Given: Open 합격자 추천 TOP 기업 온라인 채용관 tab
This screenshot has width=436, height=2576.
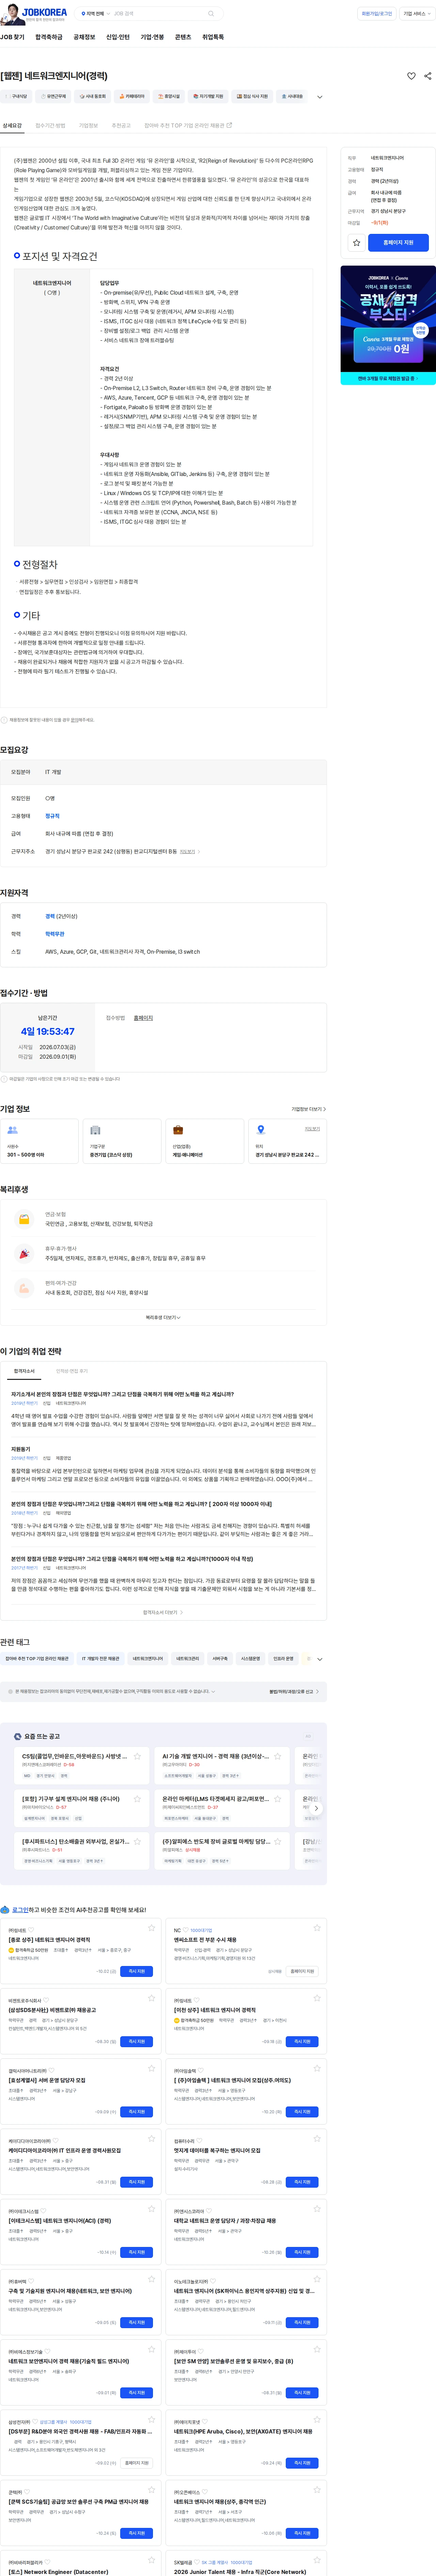Looking at the screenshot, I should pos(188,126).
